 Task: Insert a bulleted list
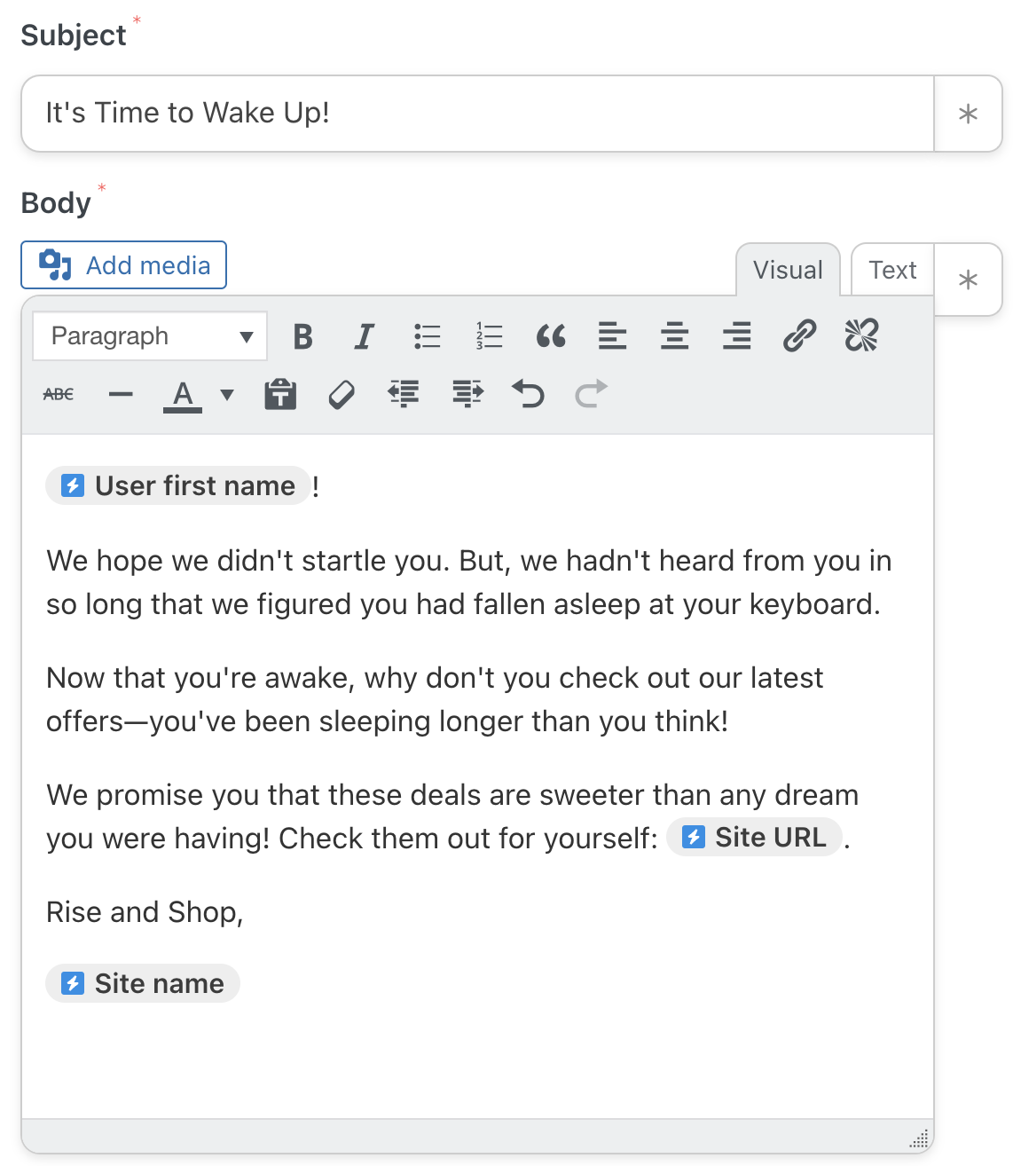tap(427, 336)
